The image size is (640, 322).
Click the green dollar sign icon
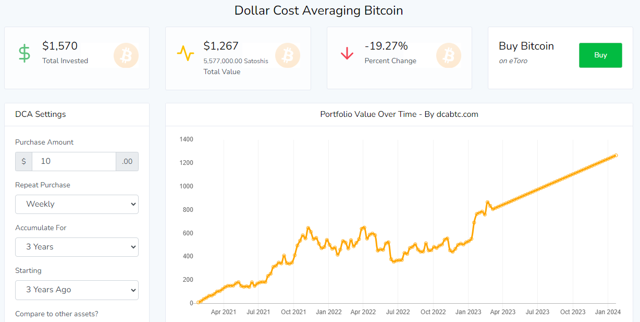pos(24,53)
